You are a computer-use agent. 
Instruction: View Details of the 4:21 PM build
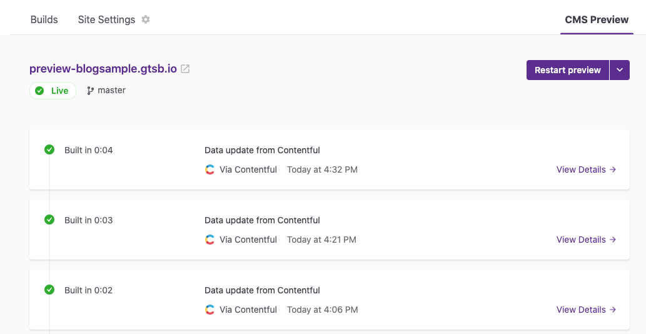click(586, 240)
